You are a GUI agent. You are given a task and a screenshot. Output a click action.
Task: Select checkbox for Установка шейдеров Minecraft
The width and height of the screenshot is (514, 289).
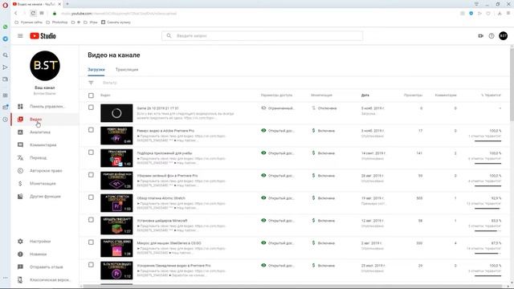point(91,220)
